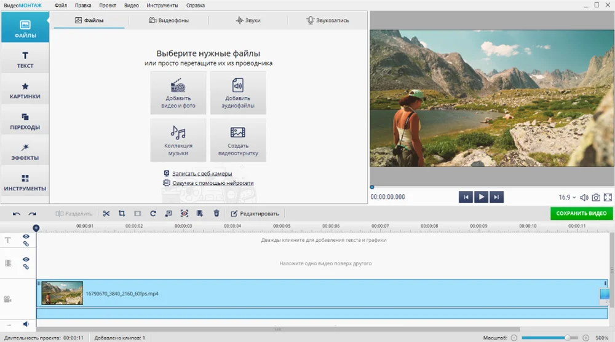Open the Инструменты menu

point(162,6)
